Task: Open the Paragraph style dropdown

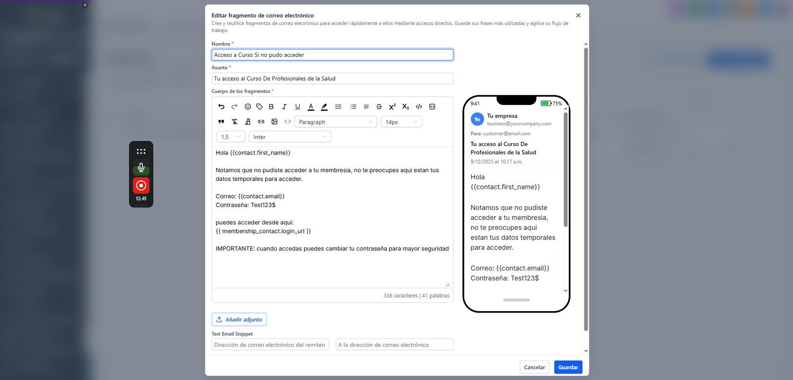Action: (336, 122)
